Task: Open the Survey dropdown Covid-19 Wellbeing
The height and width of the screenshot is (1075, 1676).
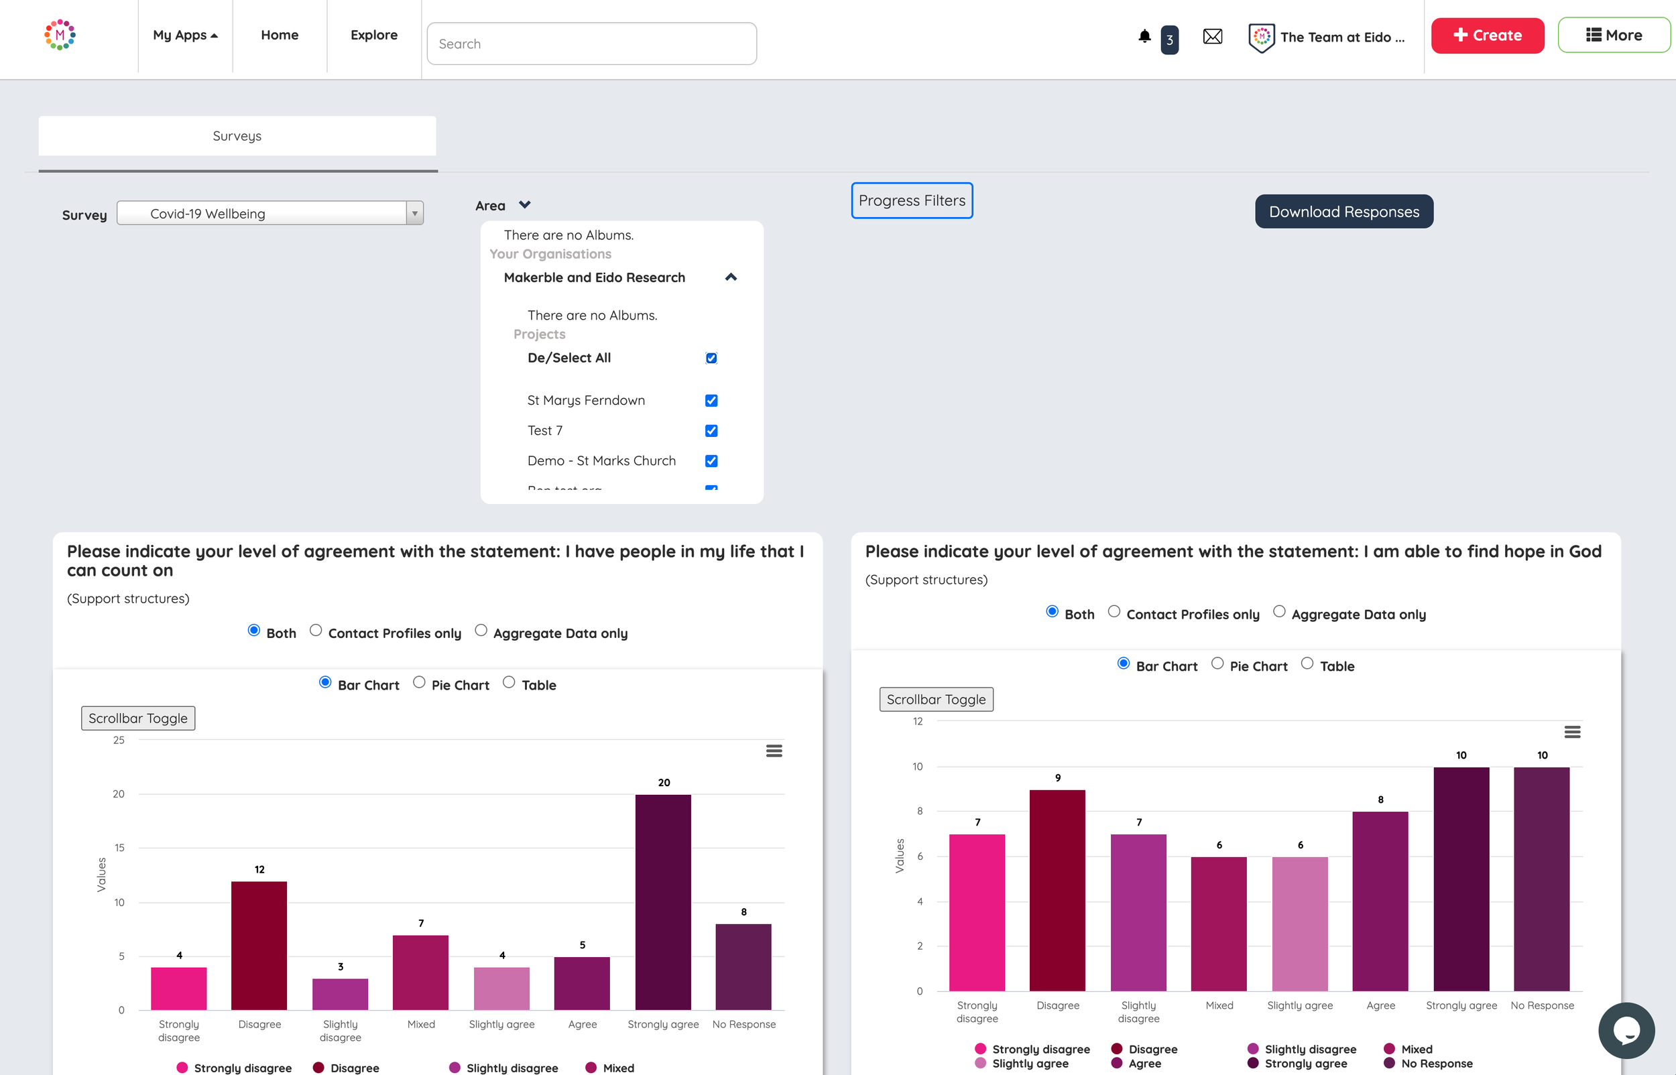Action: pos(270,213)
